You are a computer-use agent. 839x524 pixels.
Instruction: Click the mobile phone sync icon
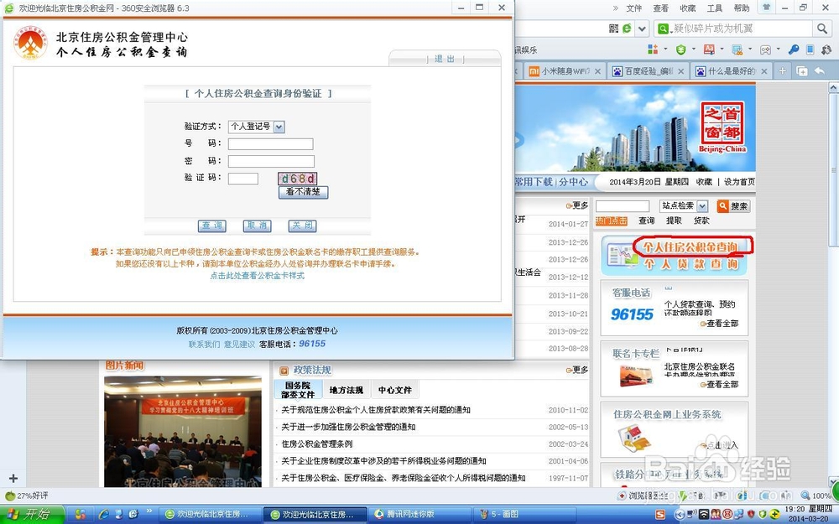[809, 51]
